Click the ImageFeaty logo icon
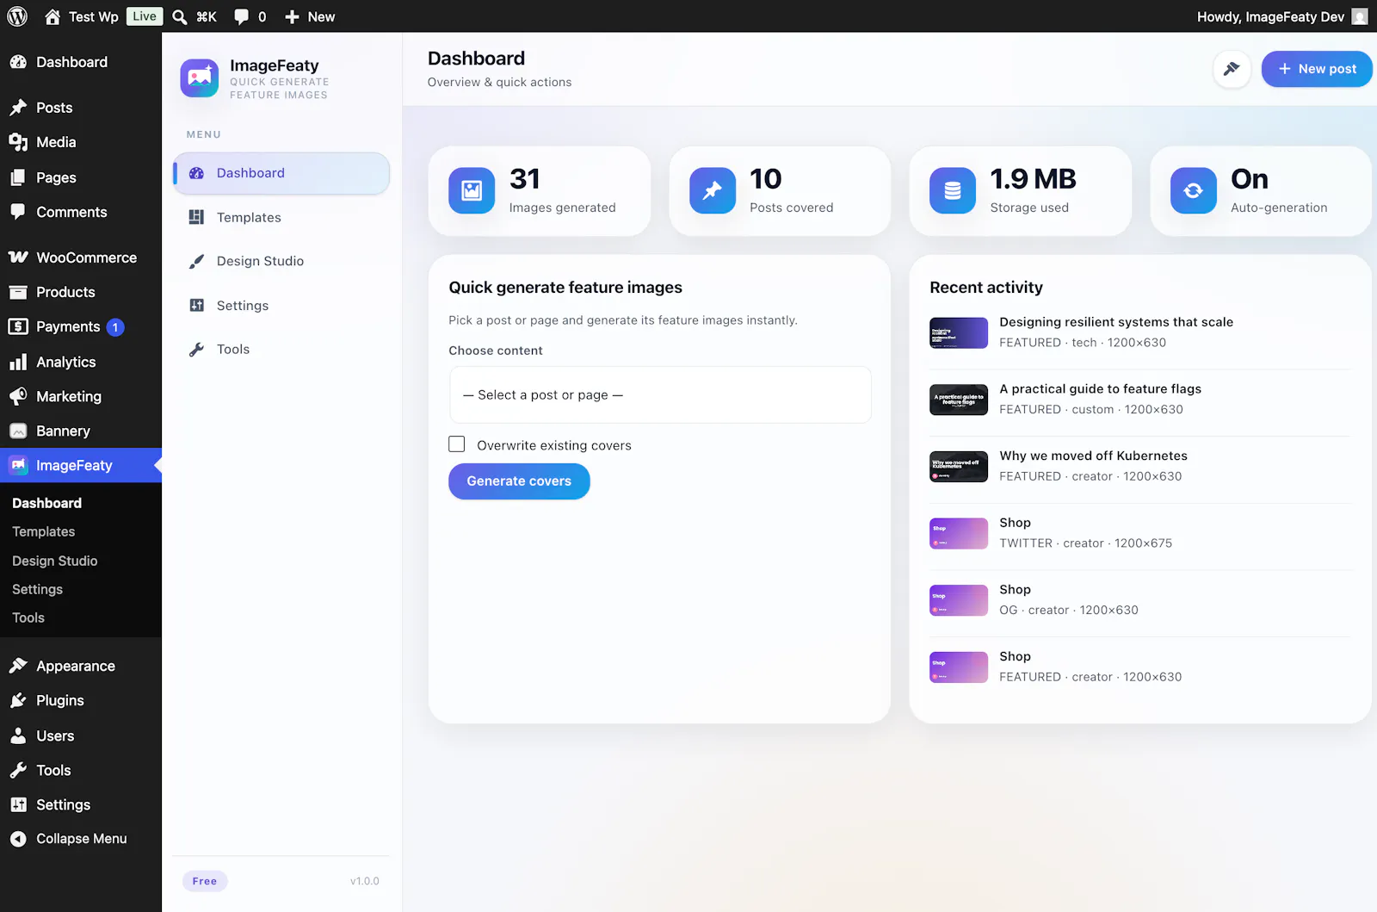 [200, 78]
